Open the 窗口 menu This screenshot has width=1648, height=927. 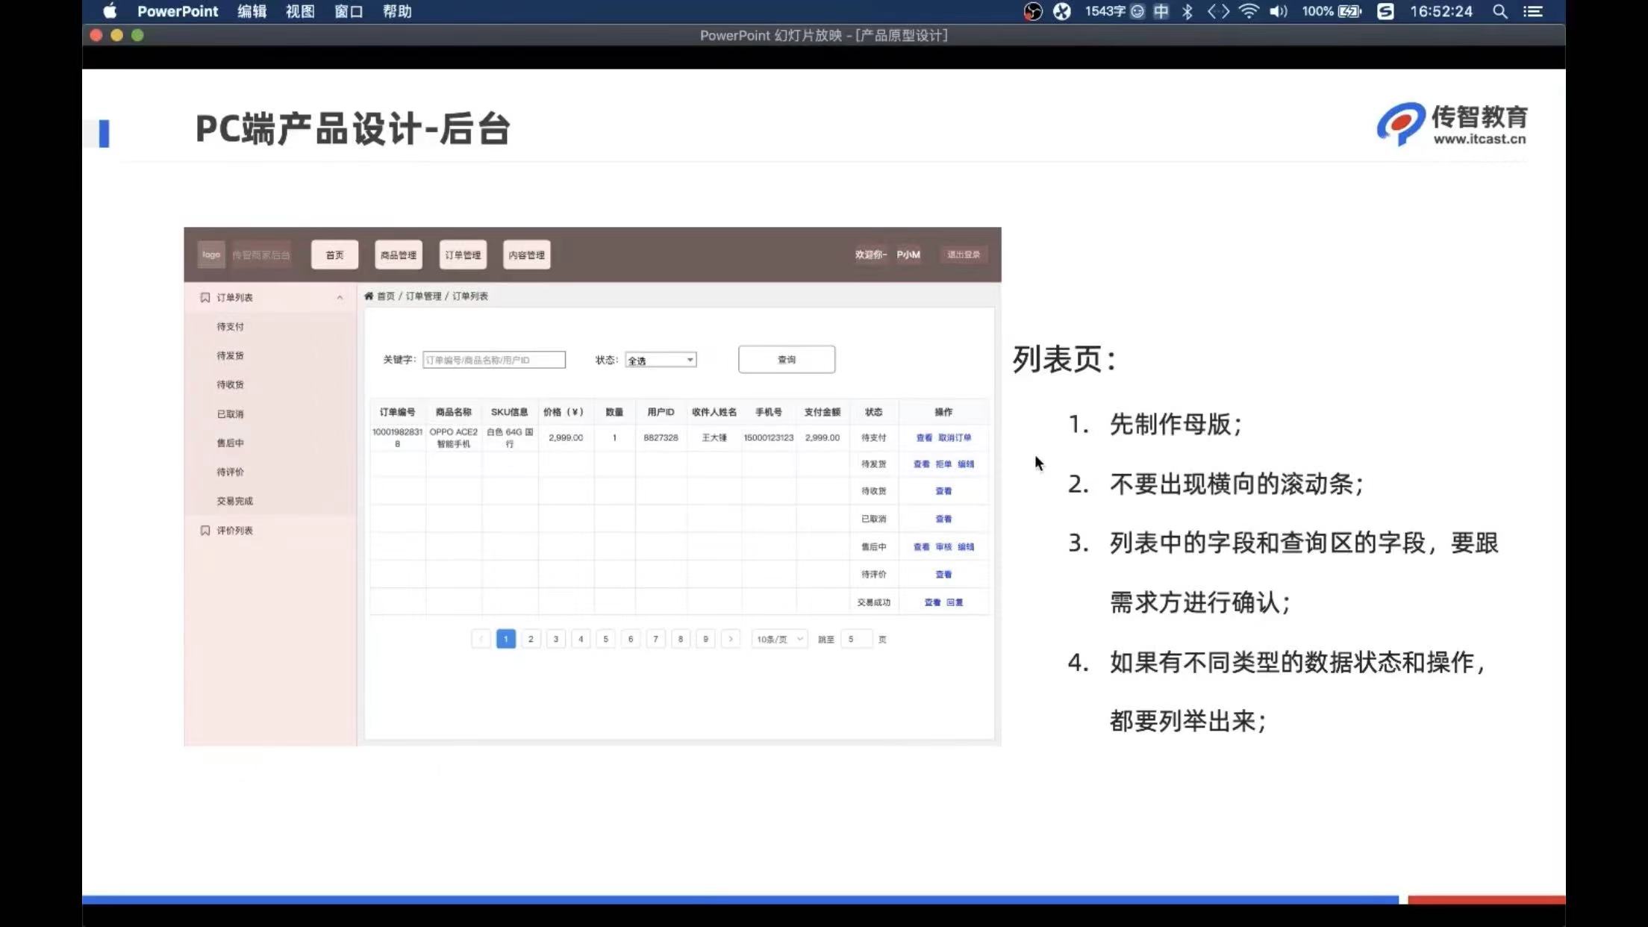tap(349, 11)
